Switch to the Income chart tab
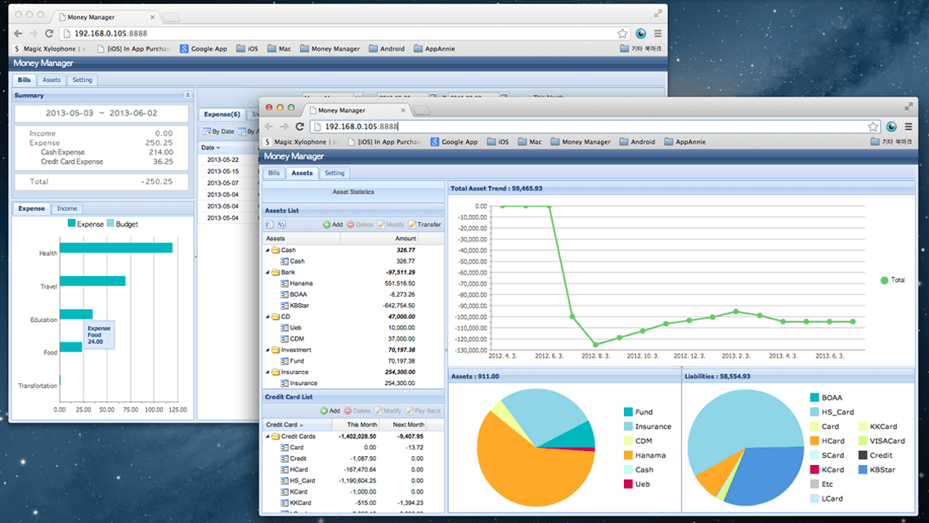 click(x=67, y=208)
